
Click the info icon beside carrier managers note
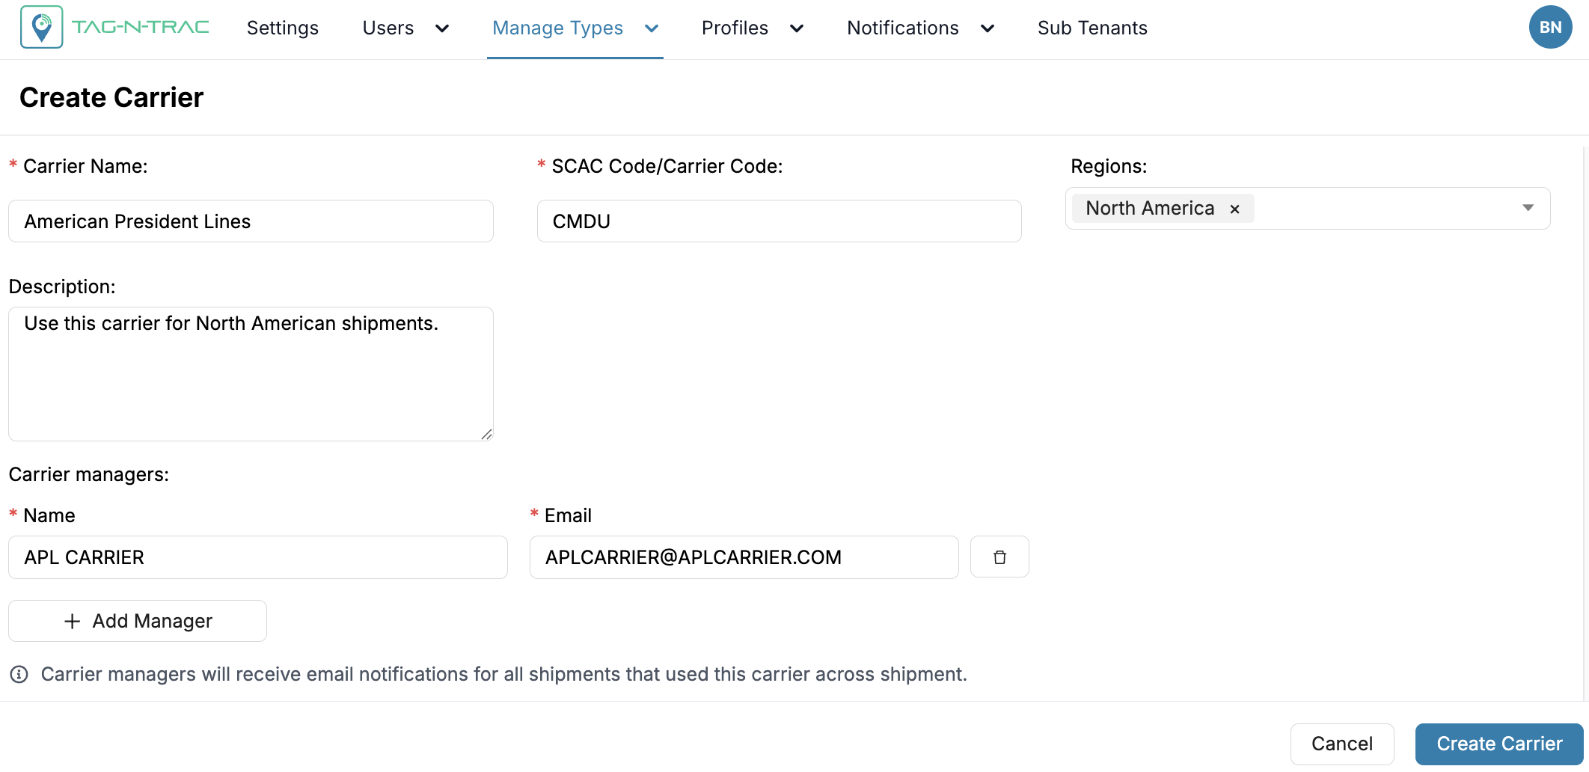[x=19, y=675]
